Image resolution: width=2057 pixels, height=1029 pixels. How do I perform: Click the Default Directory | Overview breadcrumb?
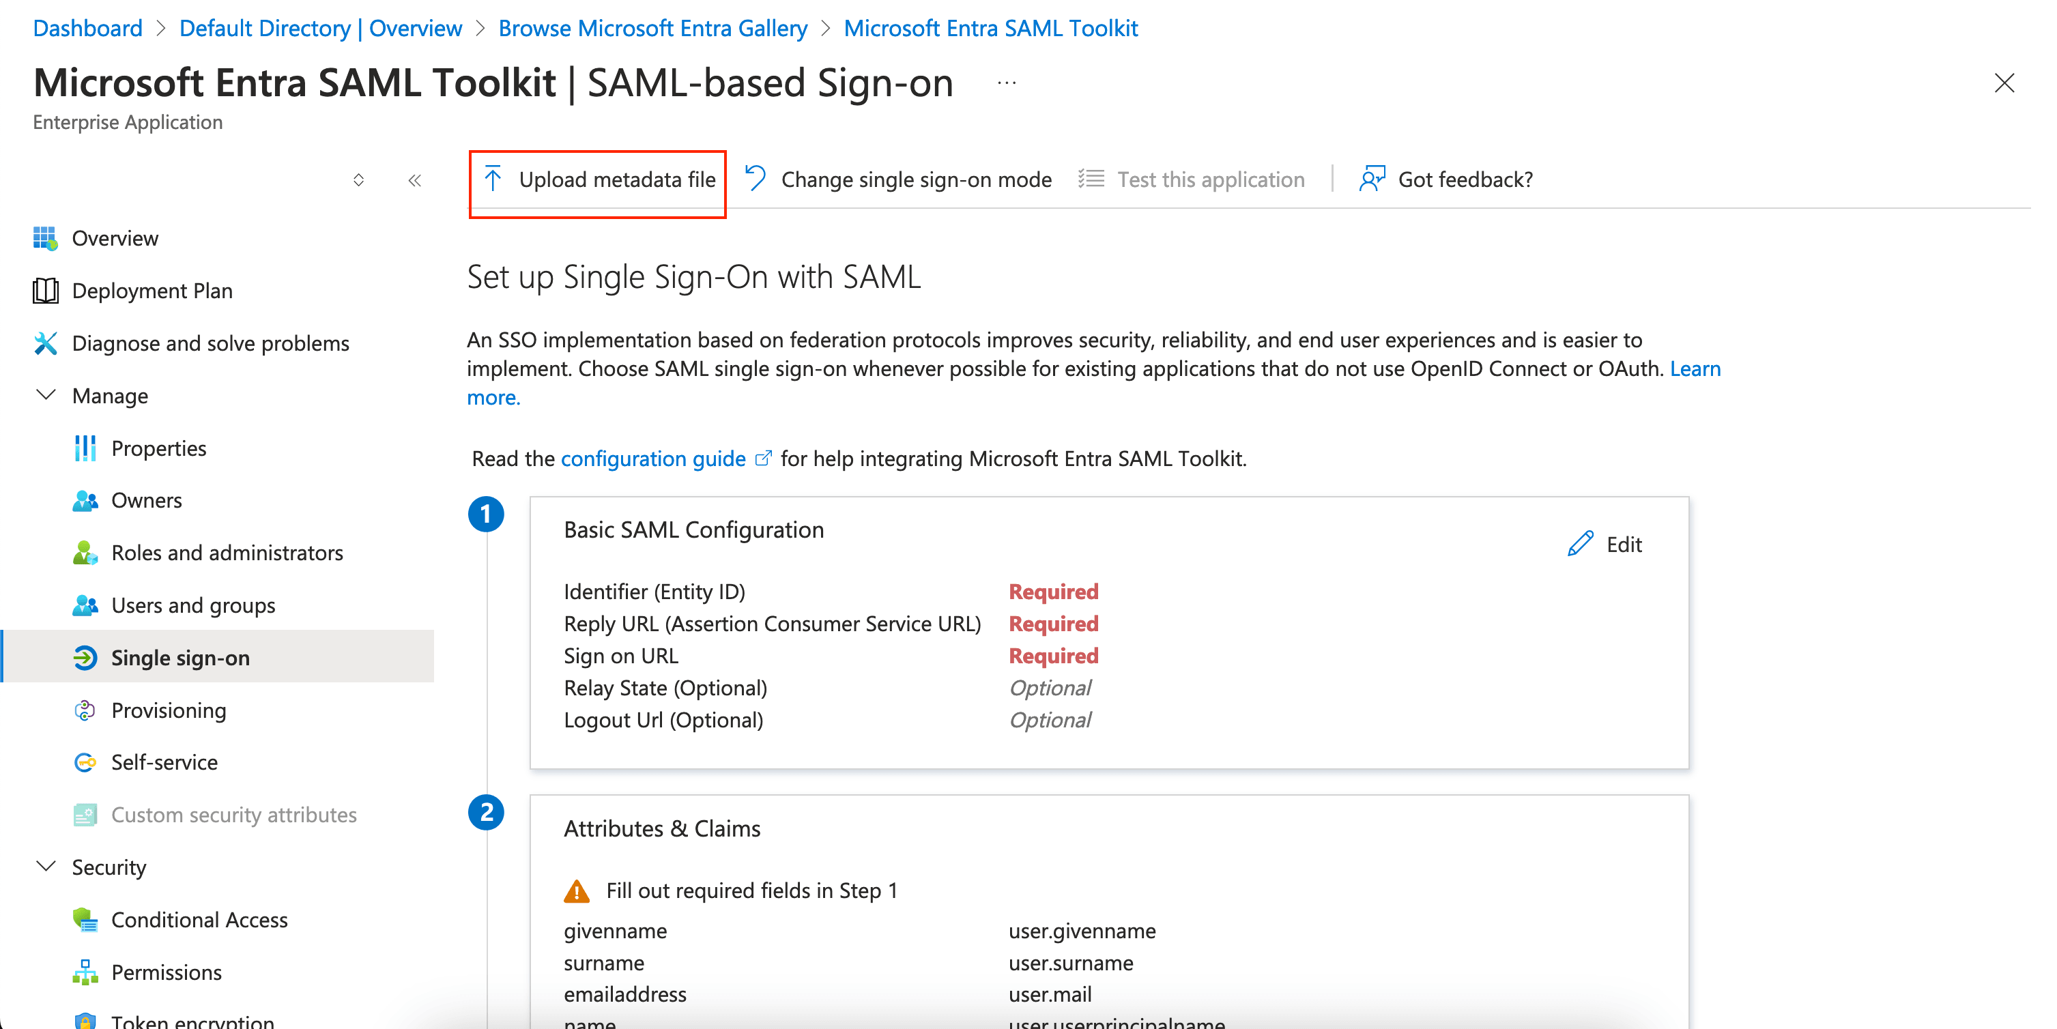coord(320,28)
